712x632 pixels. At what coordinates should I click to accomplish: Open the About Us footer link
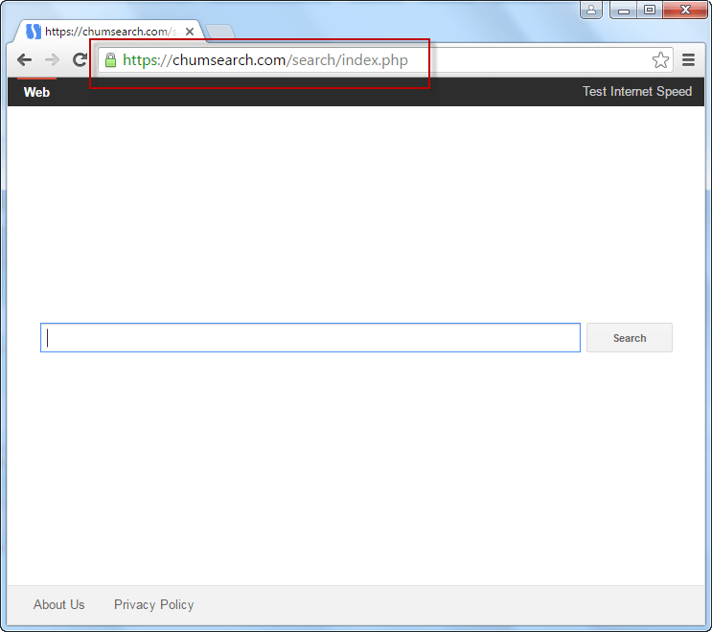click(59, 604)
